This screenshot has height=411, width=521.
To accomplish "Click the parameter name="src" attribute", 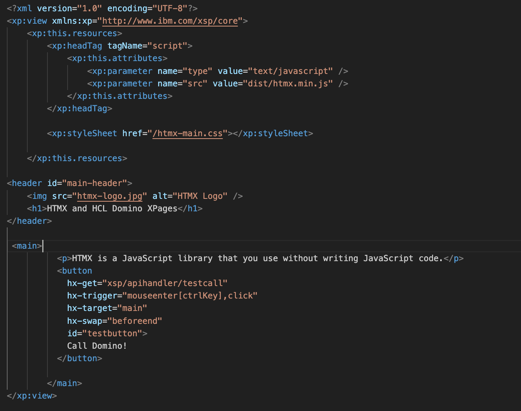I will point(183,84).
